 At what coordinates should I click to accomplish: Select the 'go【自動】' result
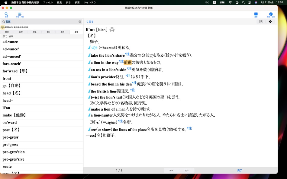point(42,86)
